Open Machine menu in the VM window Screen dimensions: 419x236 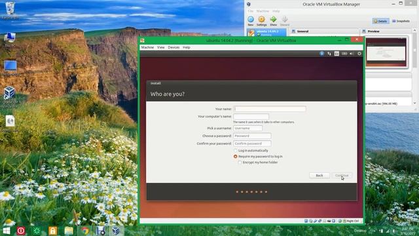[x=147, y=47]
